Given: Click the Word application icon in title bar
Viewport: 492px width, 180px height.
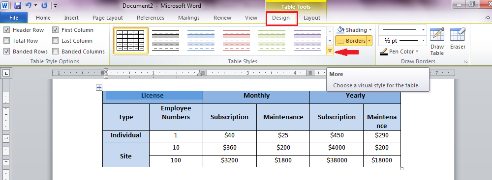Looking at the screenshot, I should (x=5, y=5).
